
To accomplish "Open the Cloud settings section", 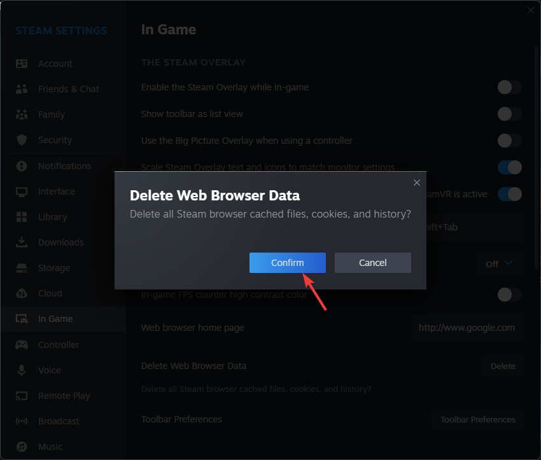I will (64, 293).
